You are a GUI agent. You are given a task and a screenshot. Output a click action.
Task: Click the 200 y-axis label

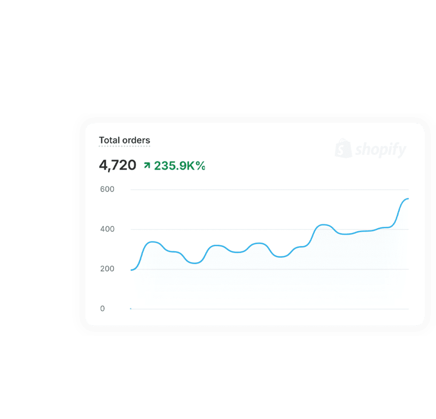[x=107, y=269]
